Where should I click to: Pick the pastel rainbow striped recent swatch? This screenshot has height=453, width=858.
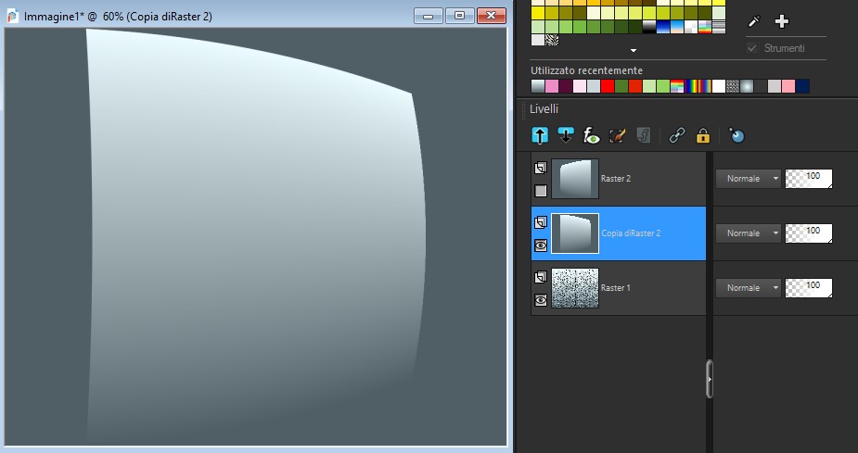click(x=677, y=86)
